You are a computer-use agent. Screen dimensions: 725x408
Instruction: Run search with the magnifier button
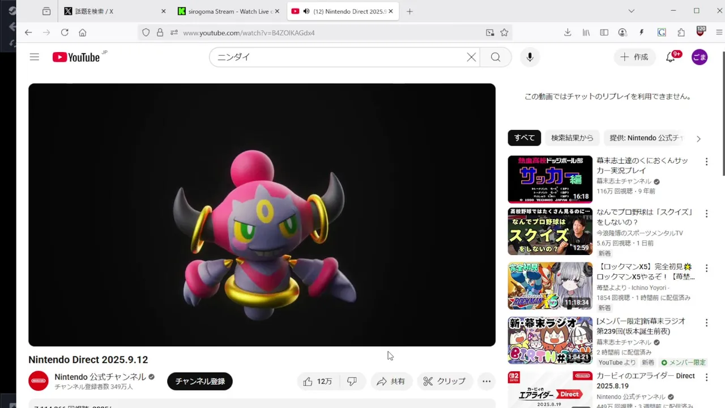tap(496, 57)
